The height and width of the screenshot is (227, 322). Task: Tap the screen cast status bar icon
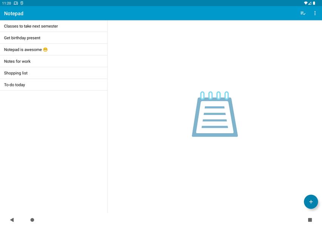(16, 3)
